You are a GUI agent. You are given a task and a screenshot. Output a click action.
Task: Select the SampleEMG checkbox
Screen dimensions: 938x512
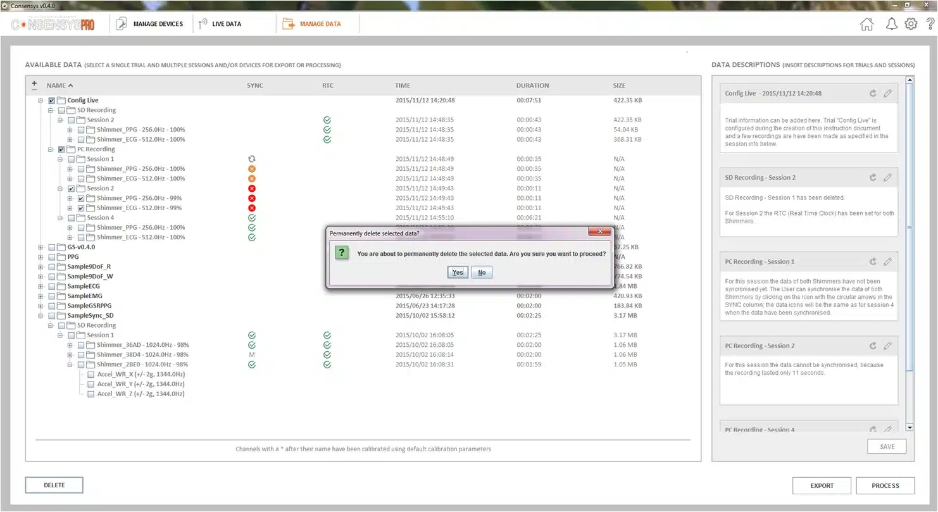click(x=52, y=296)
